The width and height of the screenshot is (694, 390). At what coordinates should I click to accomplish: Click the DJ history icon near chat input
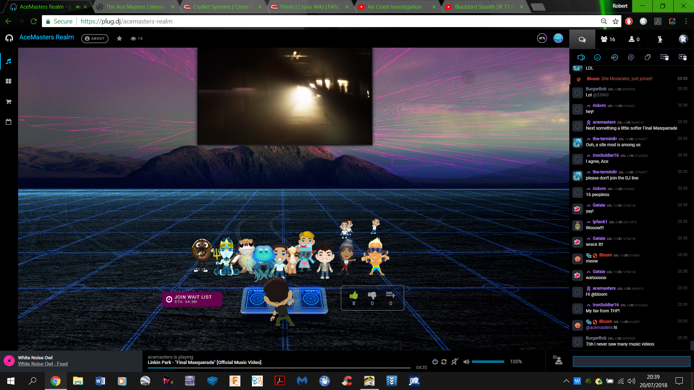(558, 360)
